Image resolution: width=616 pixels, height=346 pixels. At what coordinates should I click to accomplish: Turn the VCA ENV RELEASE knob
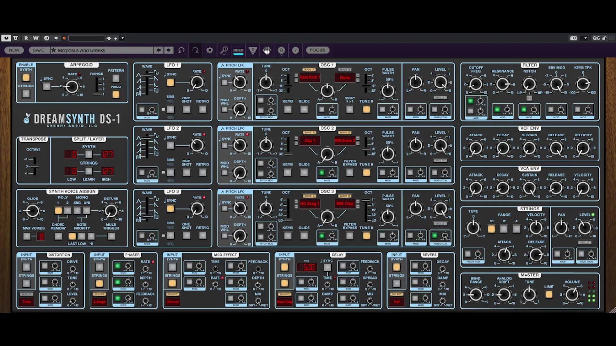(x=556, y=188)
